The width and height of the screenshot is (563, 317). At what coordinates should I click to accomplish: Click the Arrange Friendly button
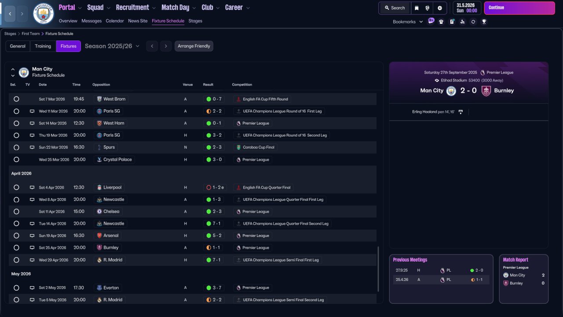pos(194,46)
